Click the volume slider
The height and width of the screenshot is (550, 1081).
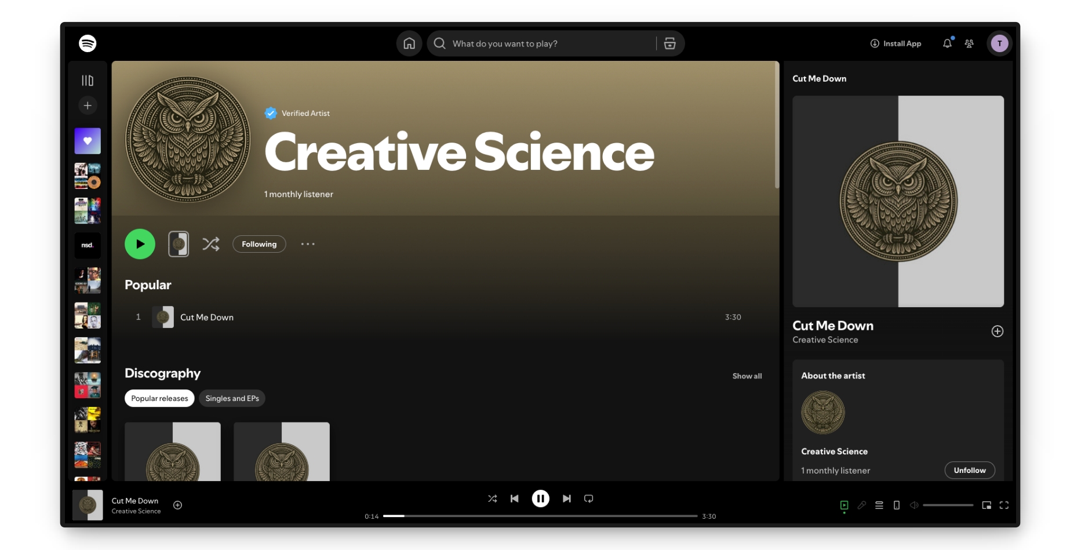(x=948, y=505)
